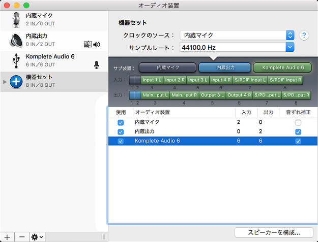The width and height of the screenshot is (318, 242).
Task: Click the system alert output icon beside 内蔵出力
Action: 88,44
